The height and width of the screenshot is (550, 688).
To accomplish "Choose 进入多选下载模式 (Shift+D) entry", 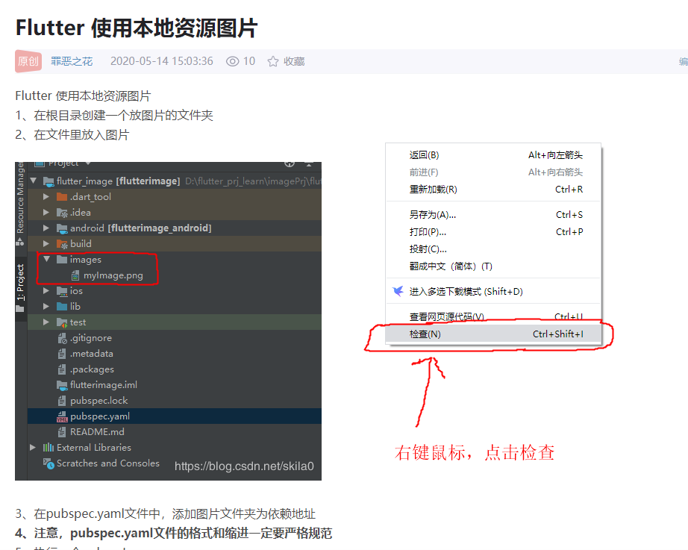I will [x=493, y=292].
